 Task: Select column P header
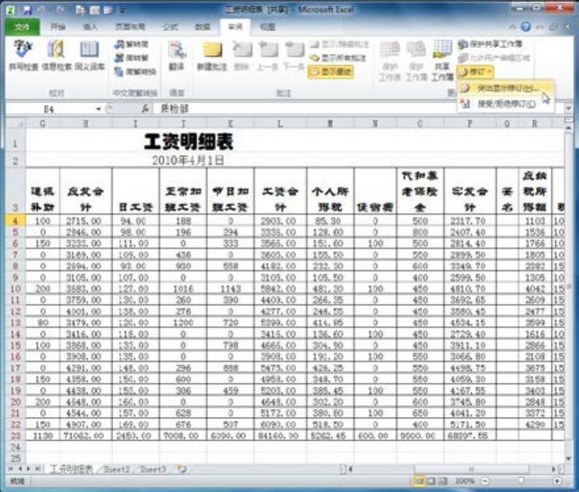tap(470, 124)
